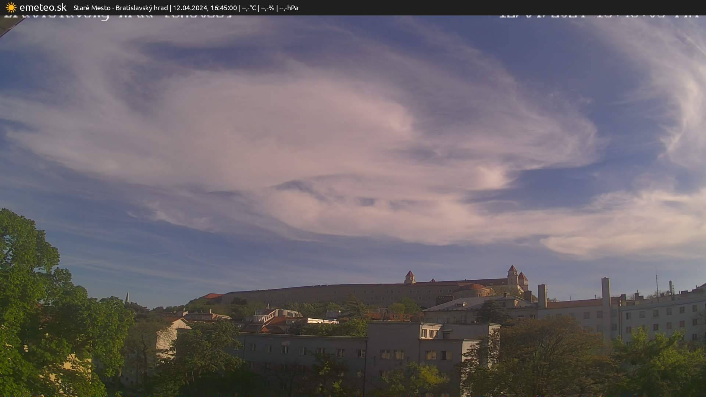Click the 16:45:00 time in header
The height and width of the screenshot is (397, 706).
pyautogui.click(x=224, y=8)
